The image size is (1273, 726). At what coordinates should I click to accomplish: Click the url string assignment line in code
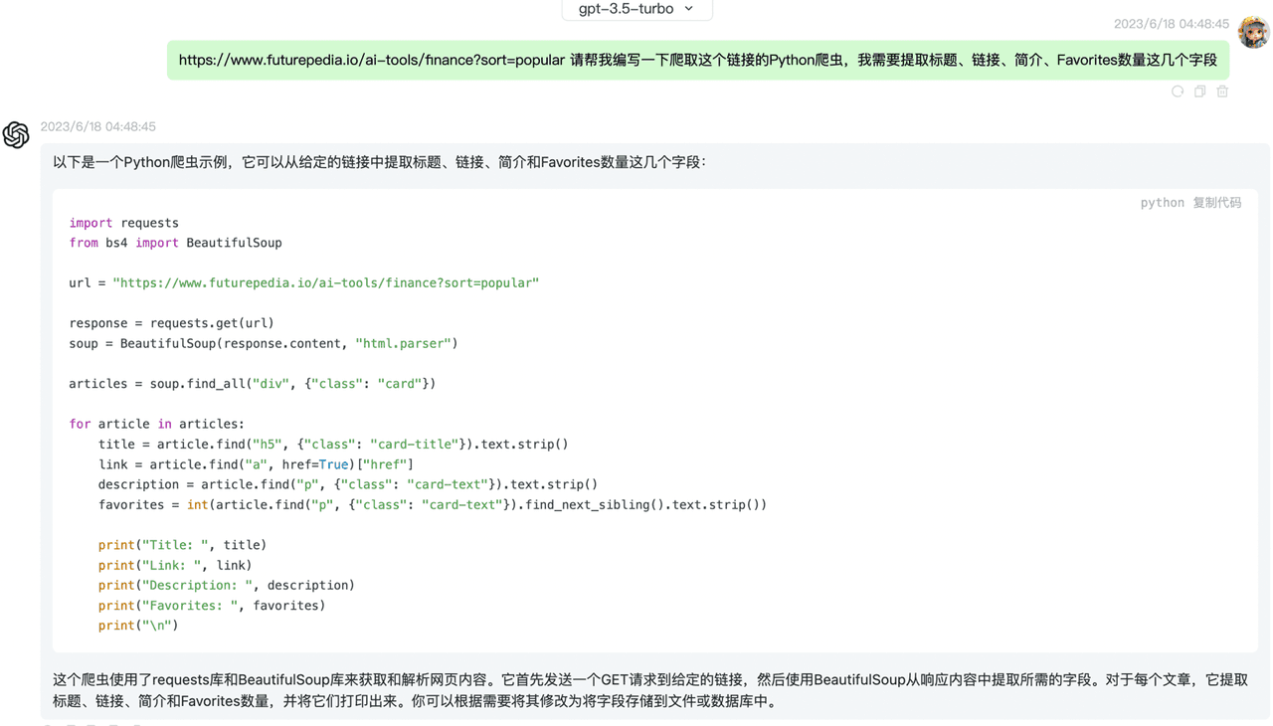click(304, 283)
